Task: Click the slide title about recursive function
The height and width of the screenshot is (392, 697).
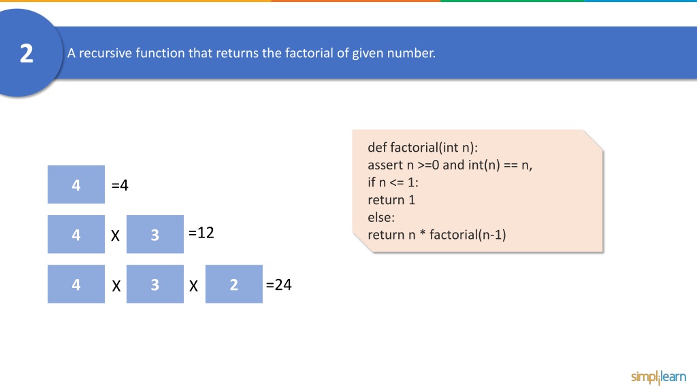Action: 251,53
